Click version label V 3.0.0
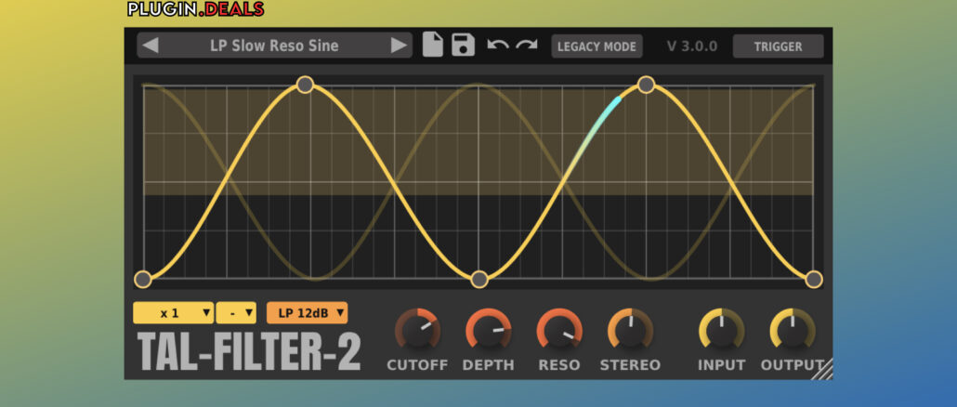957x407 pixels. tap(692, 46)
